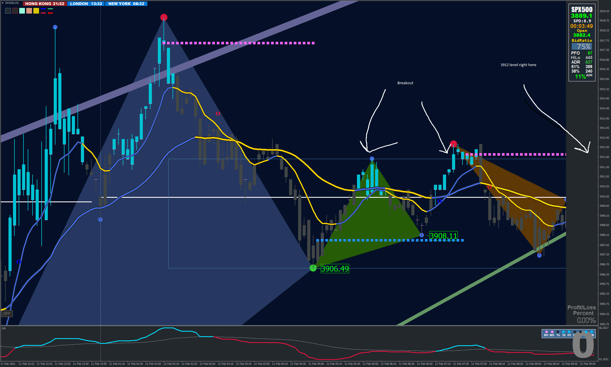611x367 pixels.
Task: Select the mint green color swatch
Action: tap(22, 11)
